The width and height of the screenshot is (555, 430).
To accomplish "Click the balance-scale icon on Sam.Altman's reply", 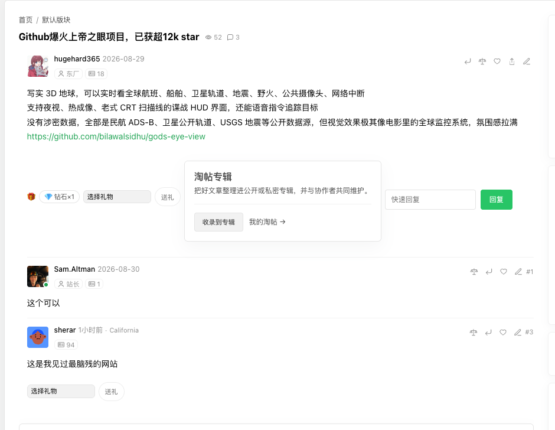I will [474, 272].
